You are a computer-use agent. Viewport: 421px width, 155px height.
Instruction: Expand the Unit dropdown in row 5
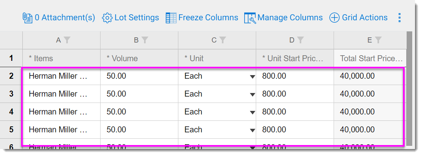(252, 130)
